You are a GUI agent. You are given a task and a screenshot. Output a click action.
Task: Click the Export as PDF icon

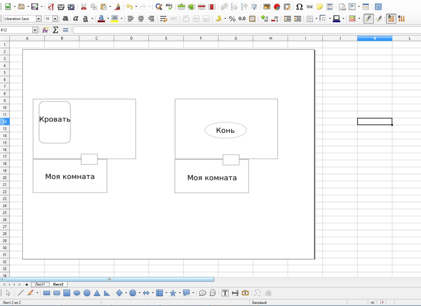point(51,7)
